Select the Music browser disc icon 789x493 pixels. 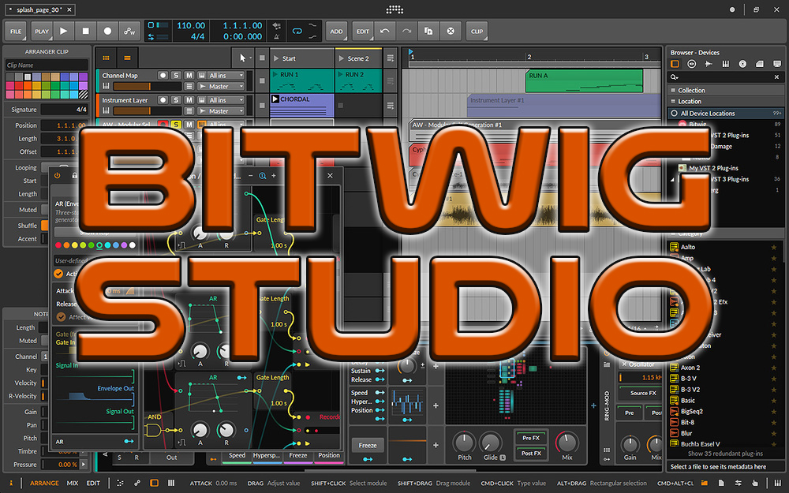pyautogui.click(x=742, y=64)
